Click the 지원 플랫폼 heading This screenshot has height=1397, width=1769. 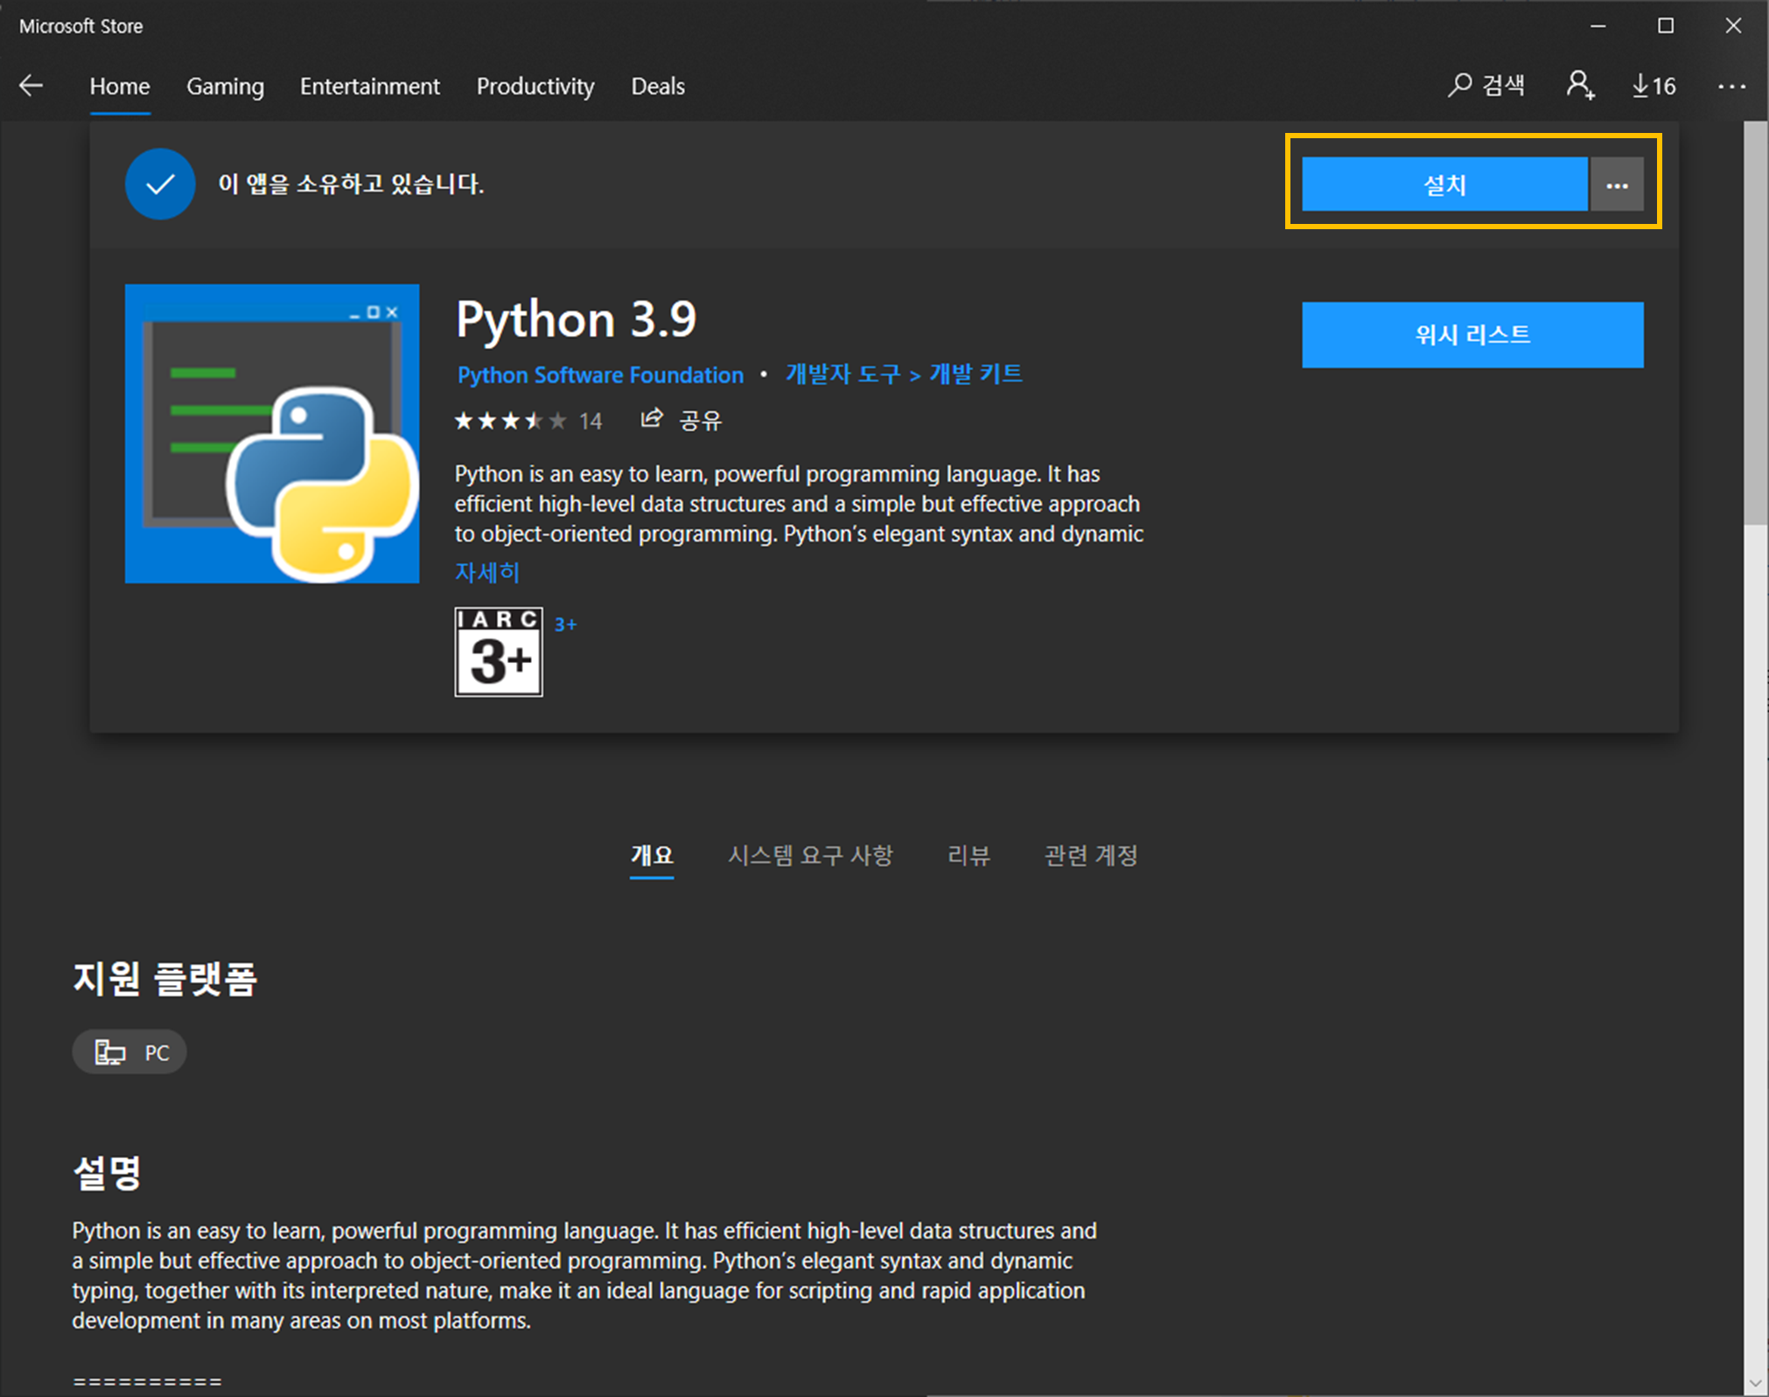(x=165, y=979)
